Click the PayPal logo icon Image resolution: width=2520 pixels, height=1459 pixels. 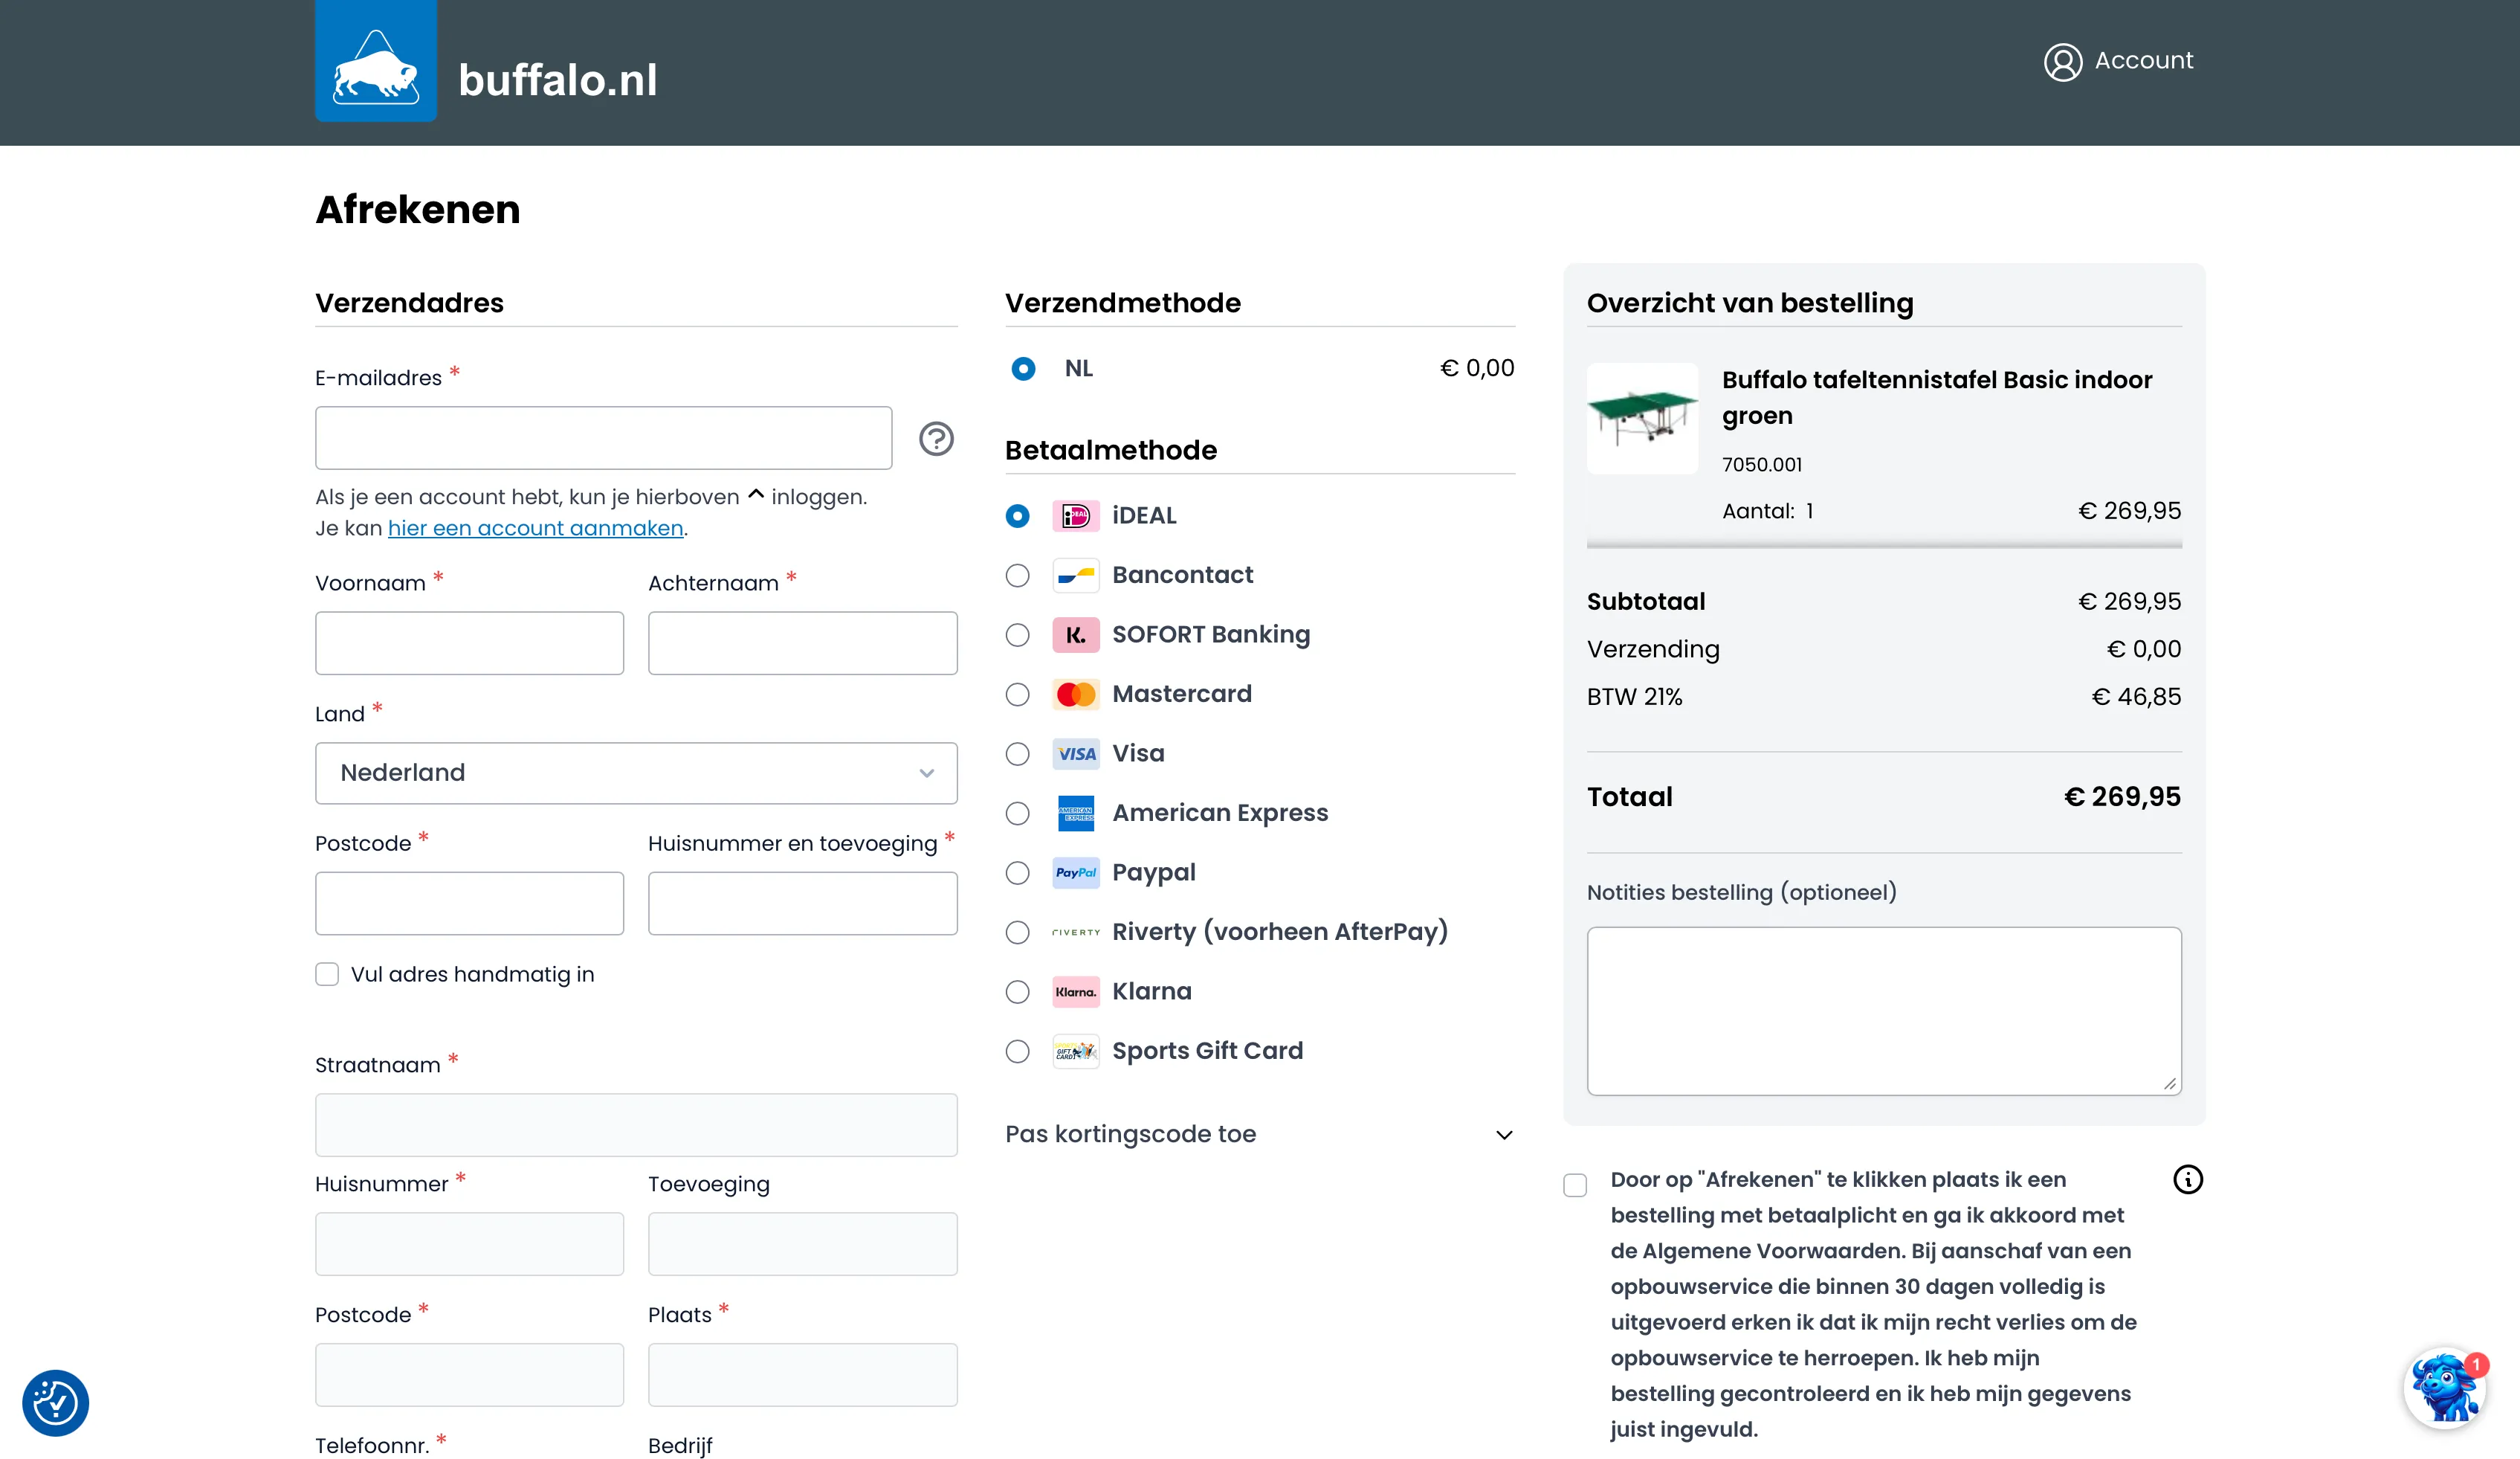tap(1076, 872)
